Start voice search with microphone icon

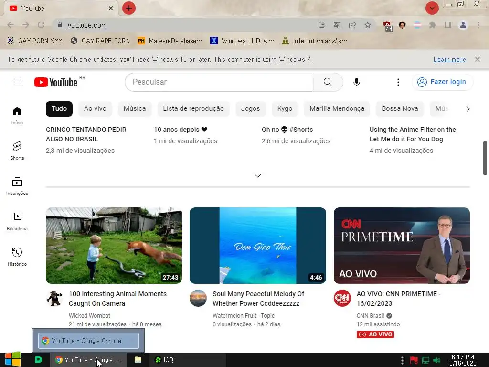click(356, 82)
